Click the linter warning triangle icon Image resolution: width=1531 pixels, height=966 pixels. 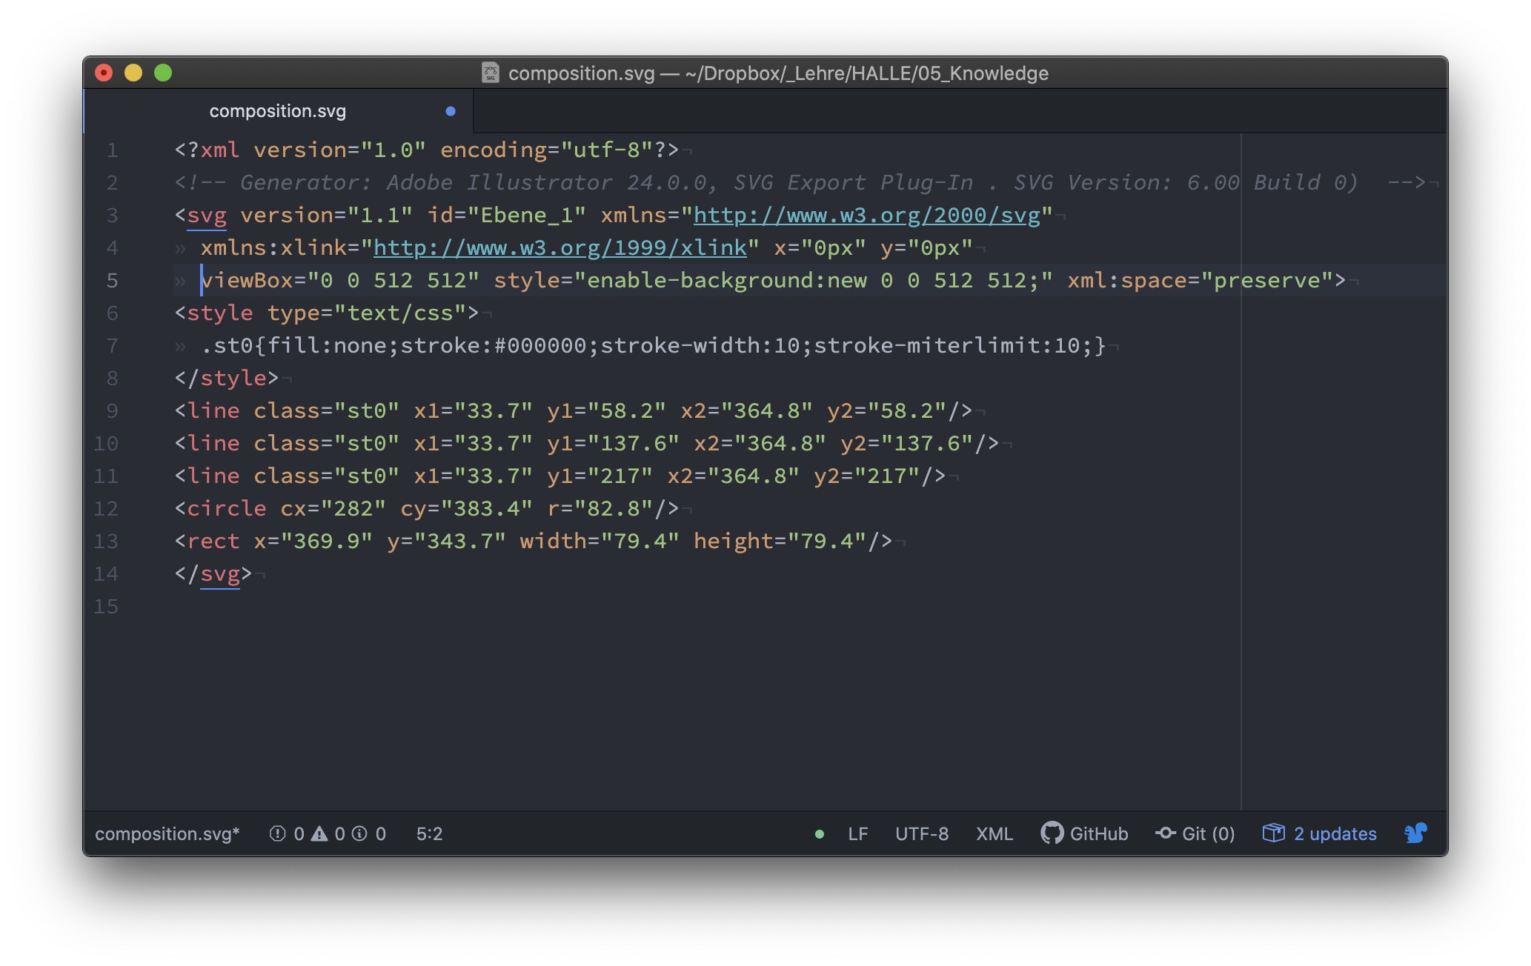click(319, 833)
